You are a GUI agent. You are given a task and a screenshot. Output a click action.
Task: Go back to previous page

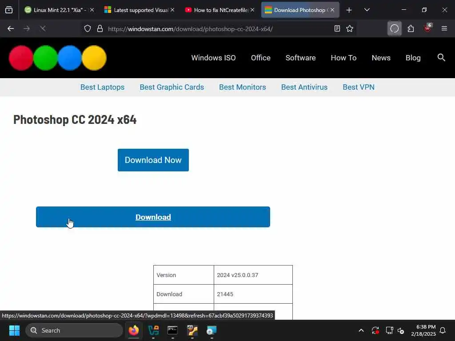[x=11, y=29]
